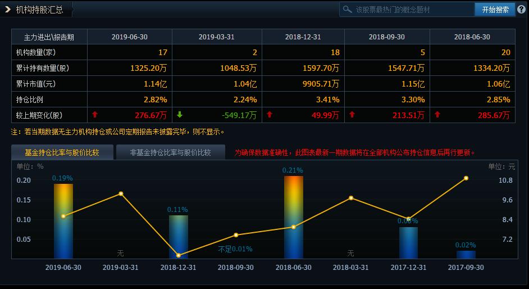
Task: Click the 0.11% bar for 2018-12-31
Action: pyautogui.click(x=179, y=237)
